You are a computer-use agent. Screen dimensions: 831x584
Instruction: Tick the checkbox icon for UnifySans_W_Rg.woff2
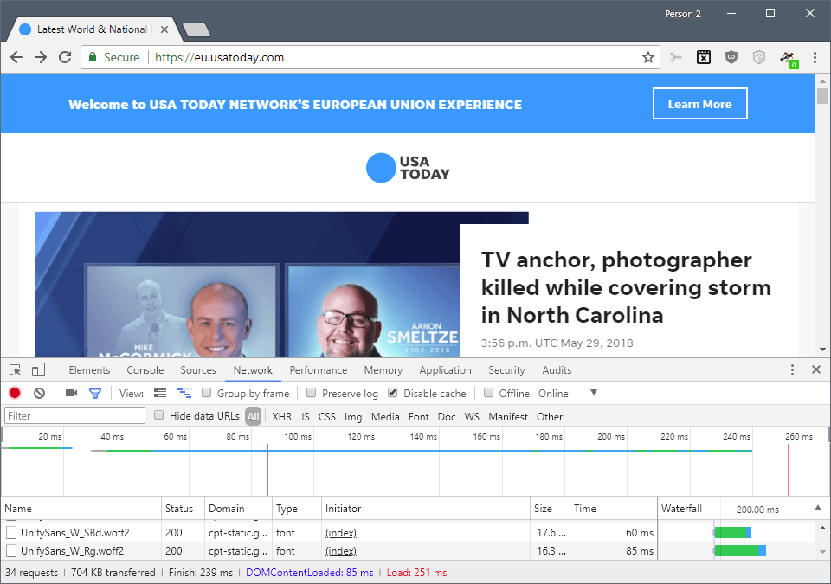tap(11, 551)
